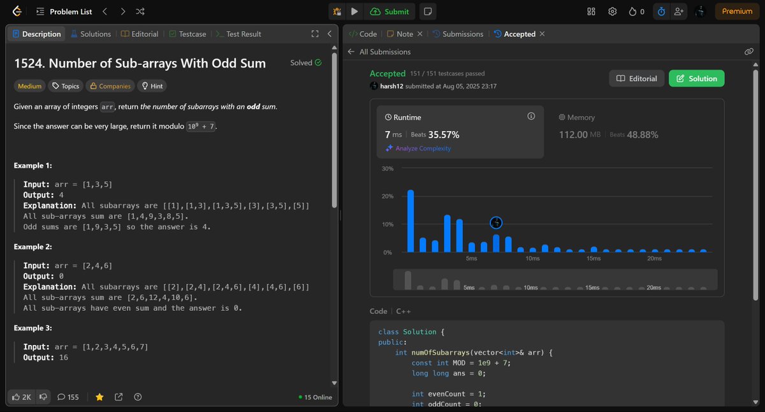Switch to the Solutions tab
The image size is (765, 412).
click(91, 34)
